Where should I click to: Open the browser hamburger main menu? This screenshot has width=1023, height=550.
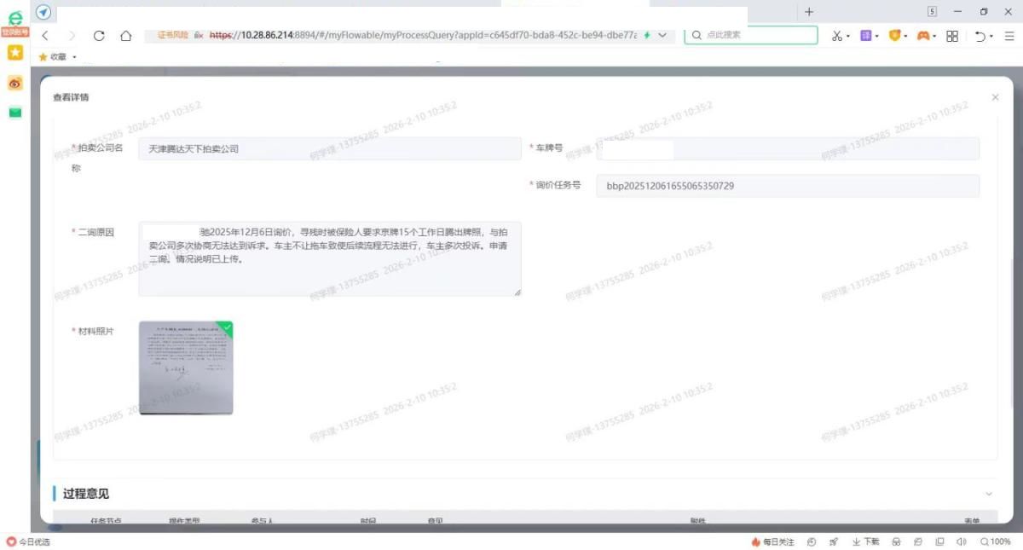(1009, 36)
